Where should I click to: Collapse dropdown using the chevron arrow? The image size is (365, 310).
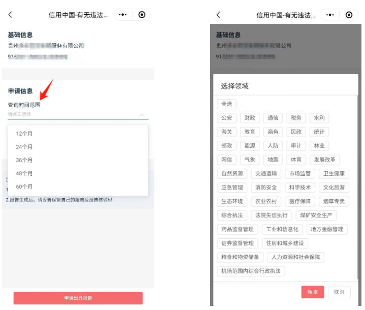[x=142, y=115]
